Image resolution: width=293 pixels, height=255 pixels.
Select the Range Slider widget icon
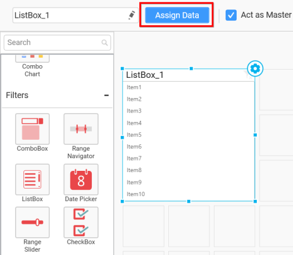click(x=32, y=222)
